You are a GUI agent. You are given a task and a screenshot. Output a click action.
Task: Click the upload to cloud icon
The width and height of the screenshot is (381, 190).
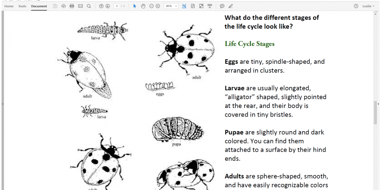pyautogui.click(x=64, y=6)
